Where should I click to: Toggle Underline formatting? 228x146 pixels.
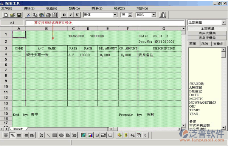point(77,15)
